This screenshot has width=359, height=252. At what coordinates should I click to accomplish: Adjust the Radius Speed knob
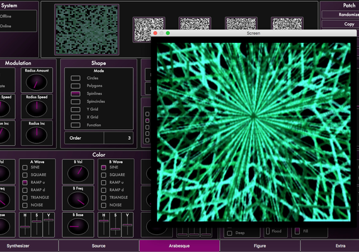37,108
